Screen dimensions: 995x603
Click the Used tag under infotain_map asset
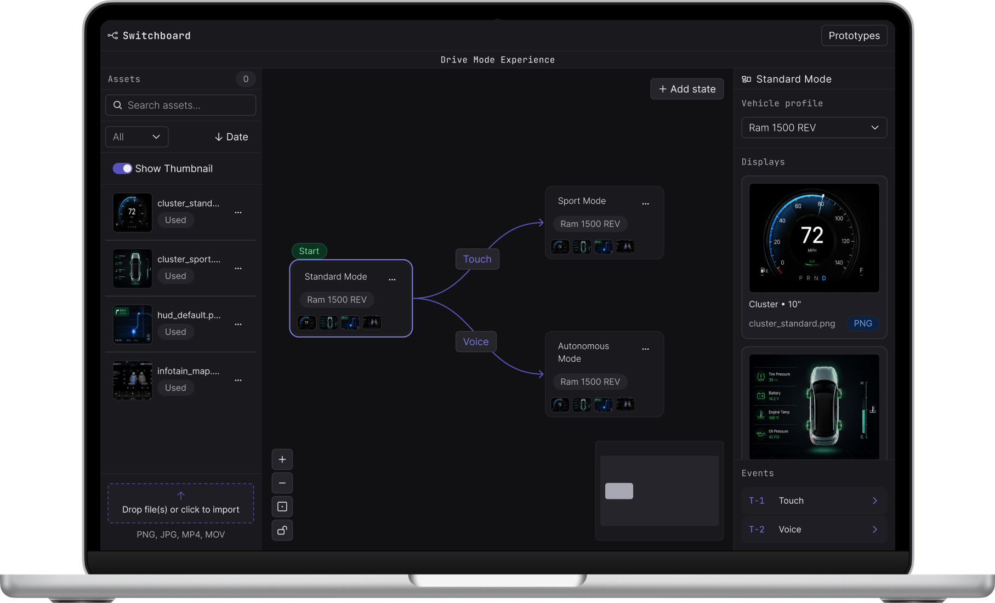click(x=175, y=388)
